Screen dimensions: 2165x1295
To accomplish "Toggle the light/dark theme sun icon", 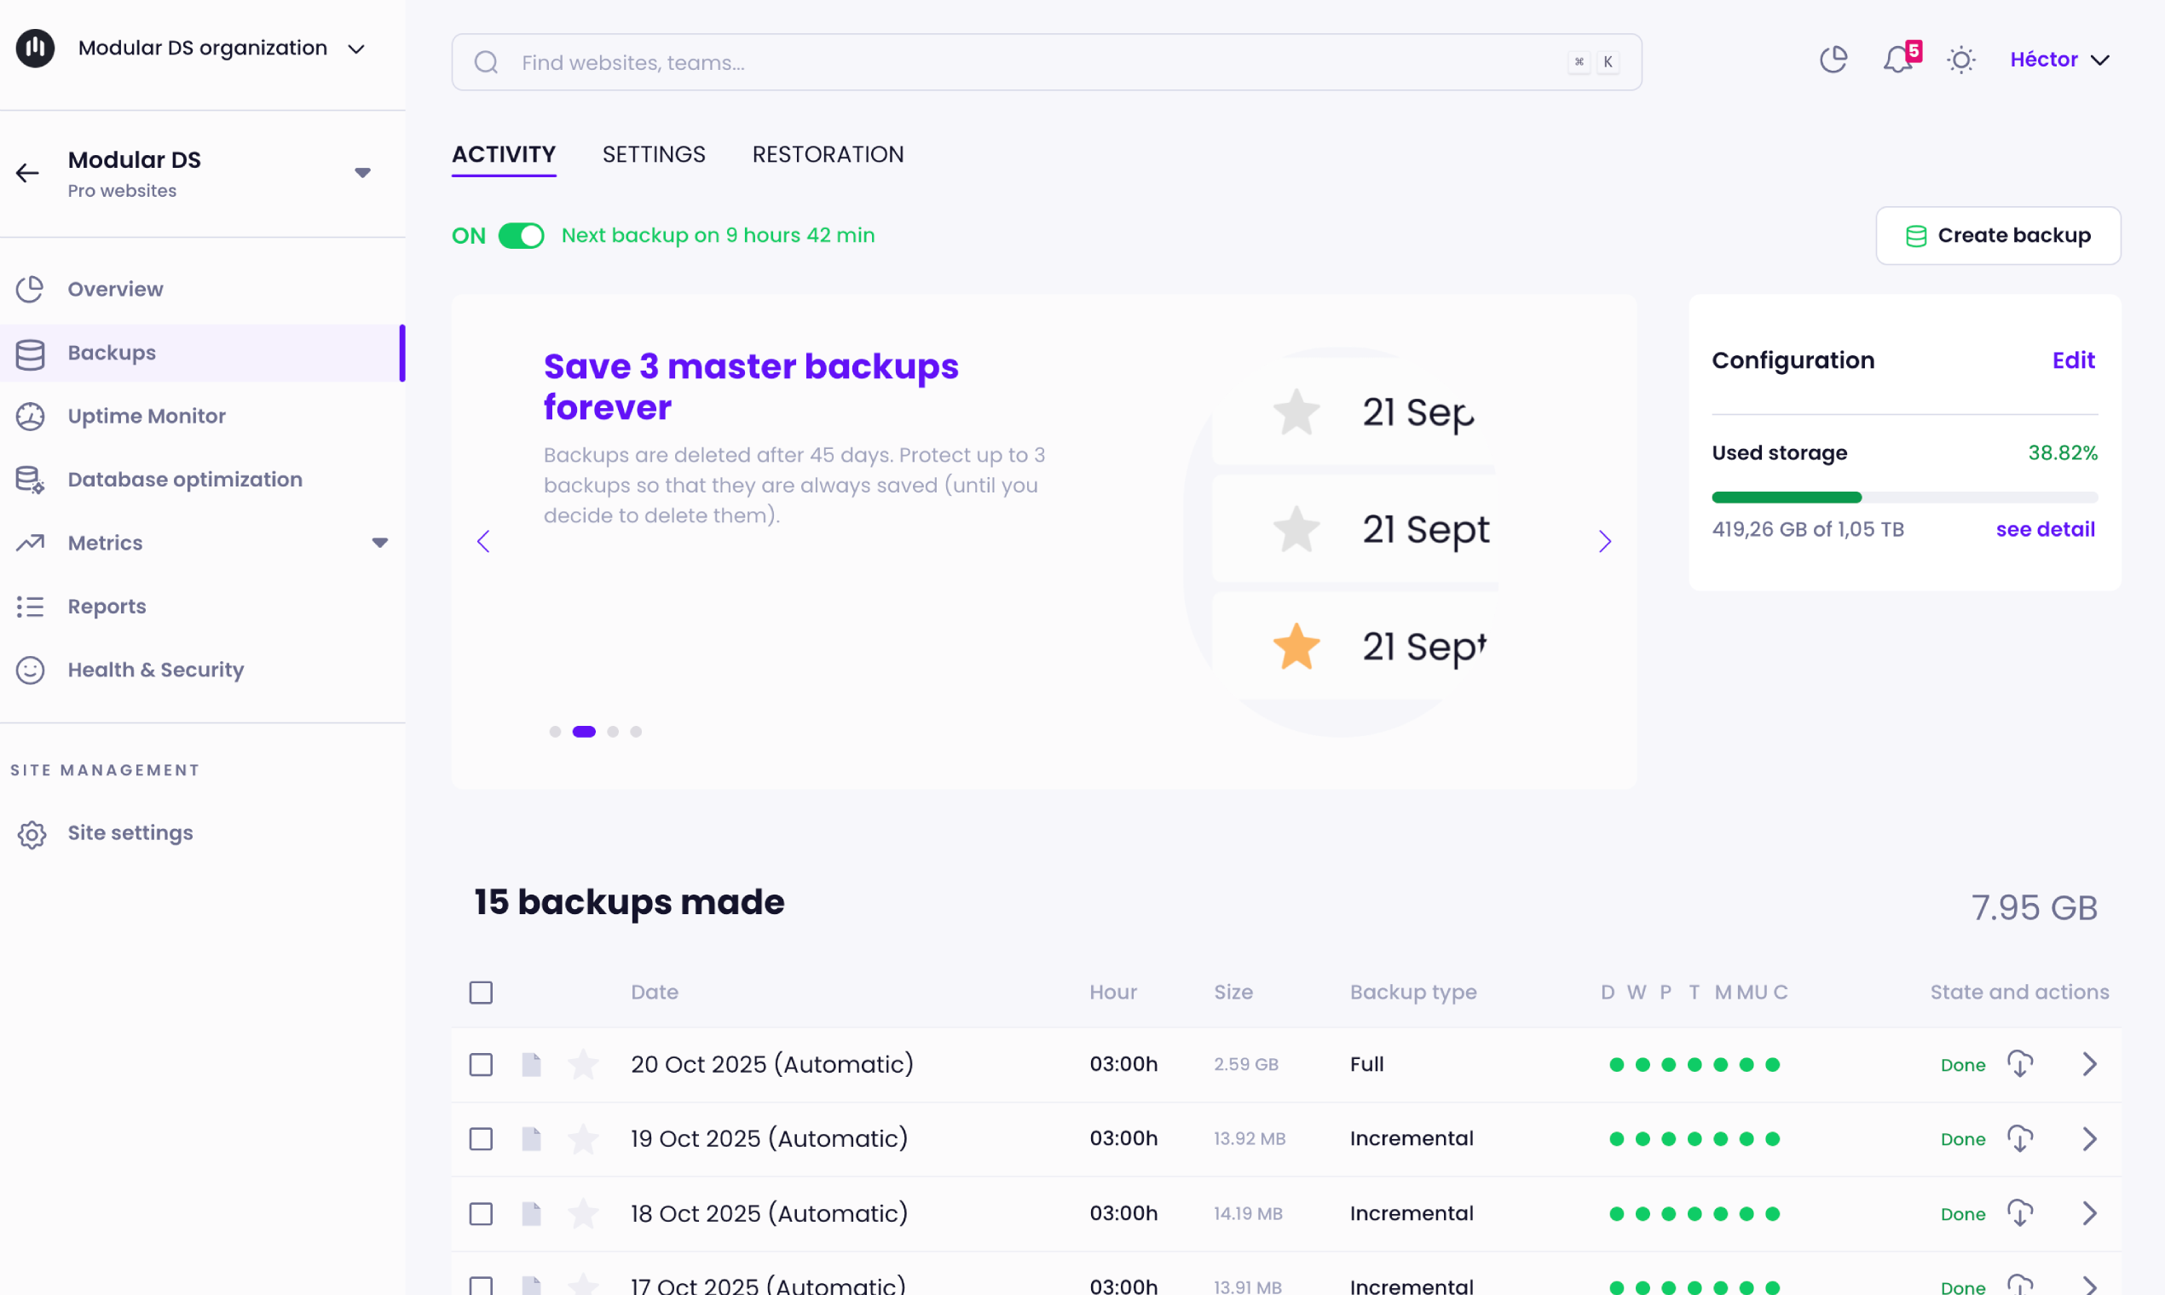I will tap(1960, 60).
